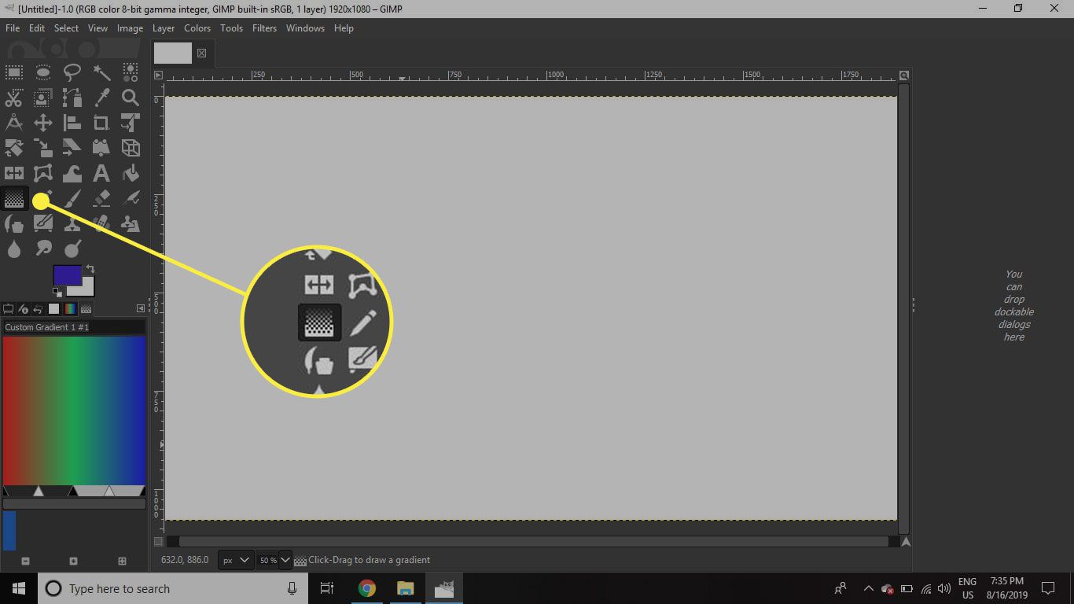Open the dock tab configuration menu
Screen dimensions: 1074x604
click(x=141, y=309)
